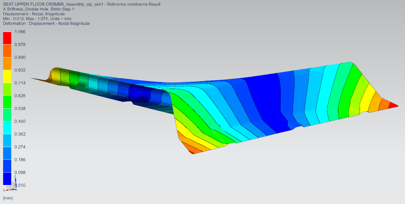Click the red X axis of the view triad

pyautogui.click(x=6, y=190)
